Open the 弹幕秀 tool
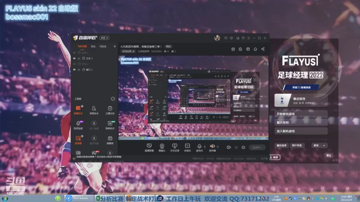The image size is (360, 202). [110, 140]
